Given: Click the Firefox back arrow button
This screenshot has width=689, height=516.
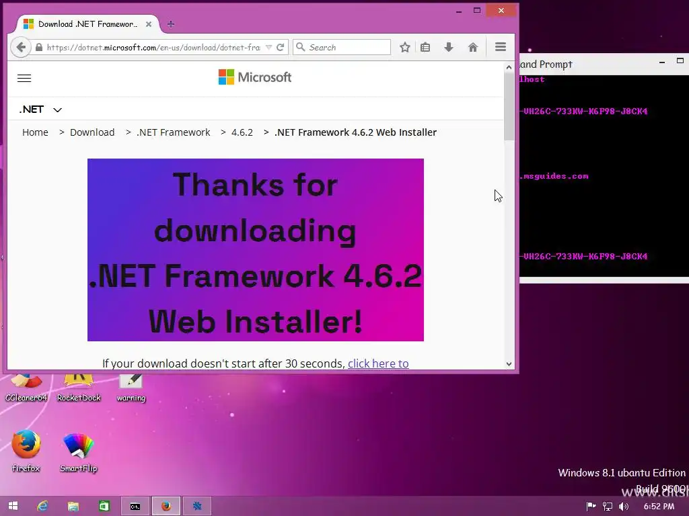Looking at the screenshot, I should click(21, 48).
